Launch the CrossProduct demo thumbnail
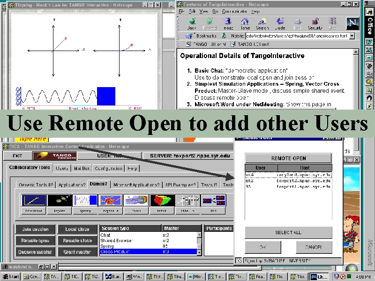 (x=34, y=200)
